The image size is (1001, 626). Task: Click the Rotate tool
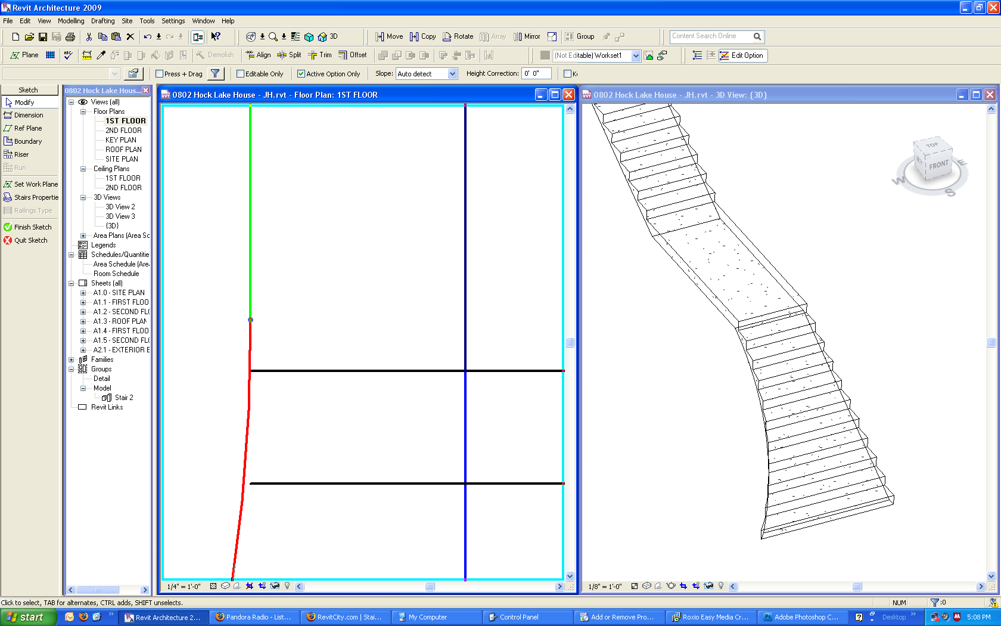[458, 36]
